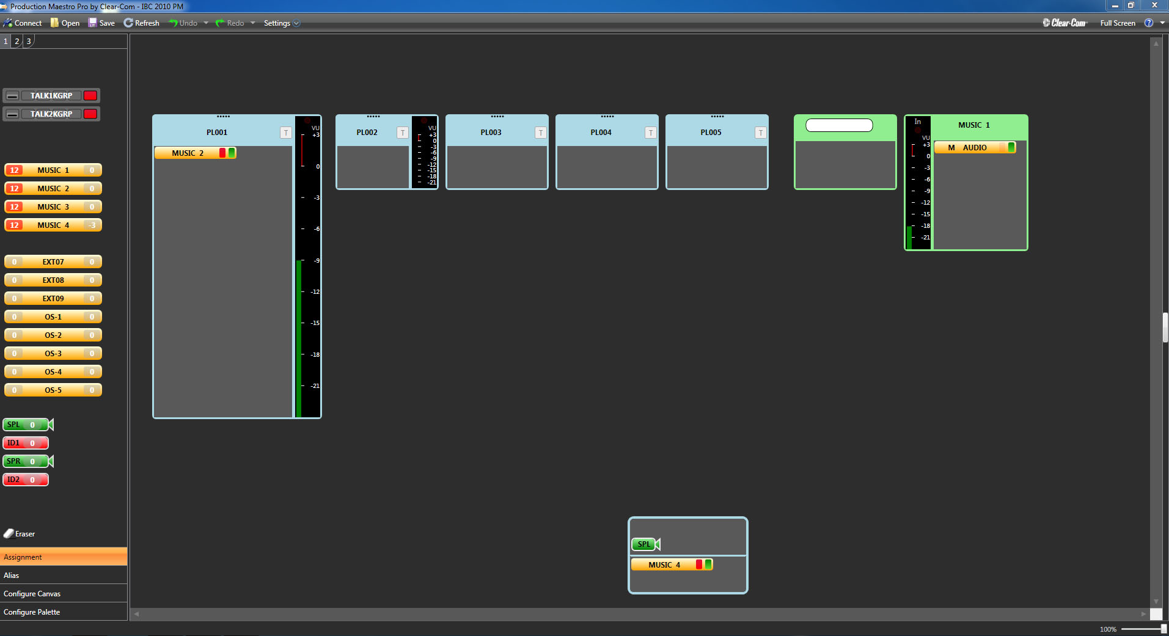Click the Full Screen button
1169x636 pixels.
point(1117,23)
